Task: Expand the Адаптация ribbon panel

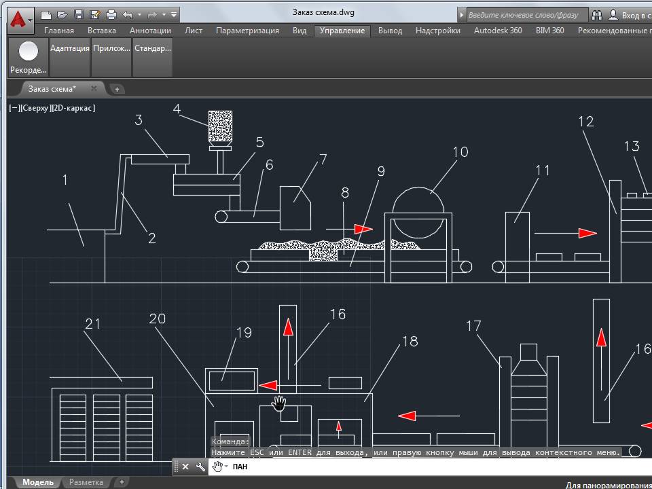Action: pyautogui.click(x=70, y=57)
